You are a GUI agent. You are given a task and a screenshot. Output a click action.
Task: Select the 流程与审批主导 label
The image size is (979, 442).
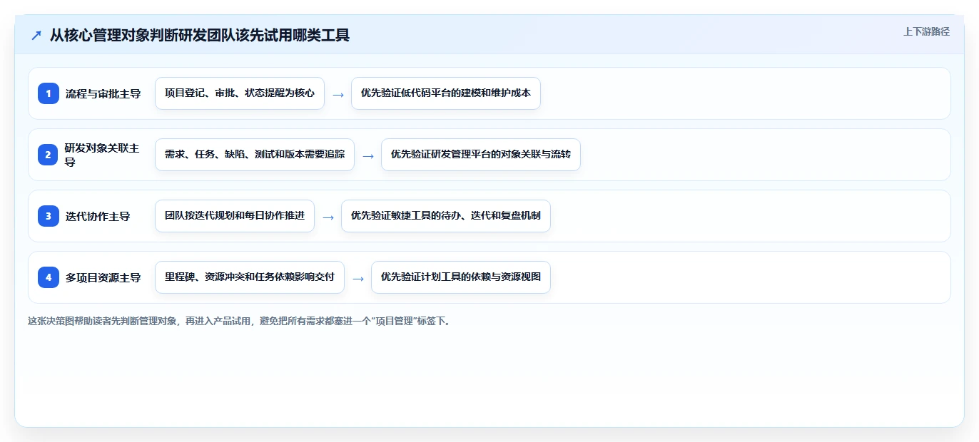tap(103, 93)
